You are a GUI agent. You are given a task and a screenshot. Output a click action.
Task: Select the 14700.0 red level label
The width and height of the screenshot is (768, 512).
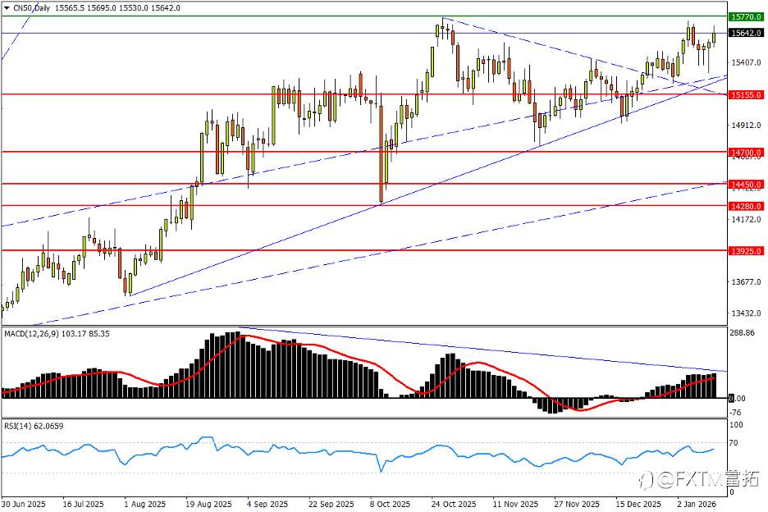(746, 153)
